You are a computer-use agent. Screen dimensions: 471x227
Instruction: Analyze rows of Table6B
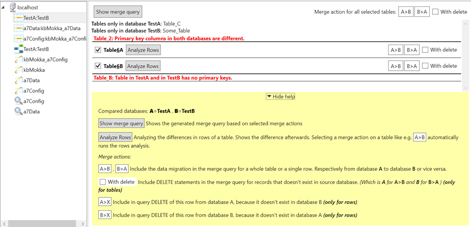(x=143, y=66)
